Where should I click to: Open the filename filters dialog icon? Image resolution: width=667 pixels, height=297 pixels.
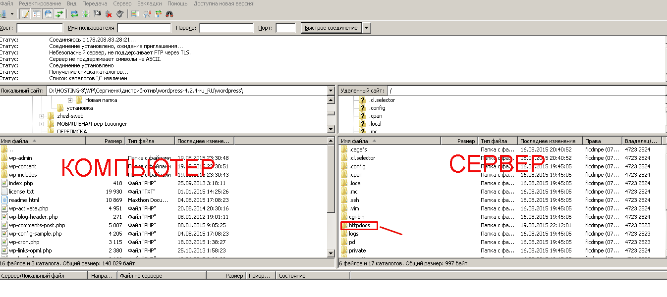pyautogui.click(x=135, y=14)
